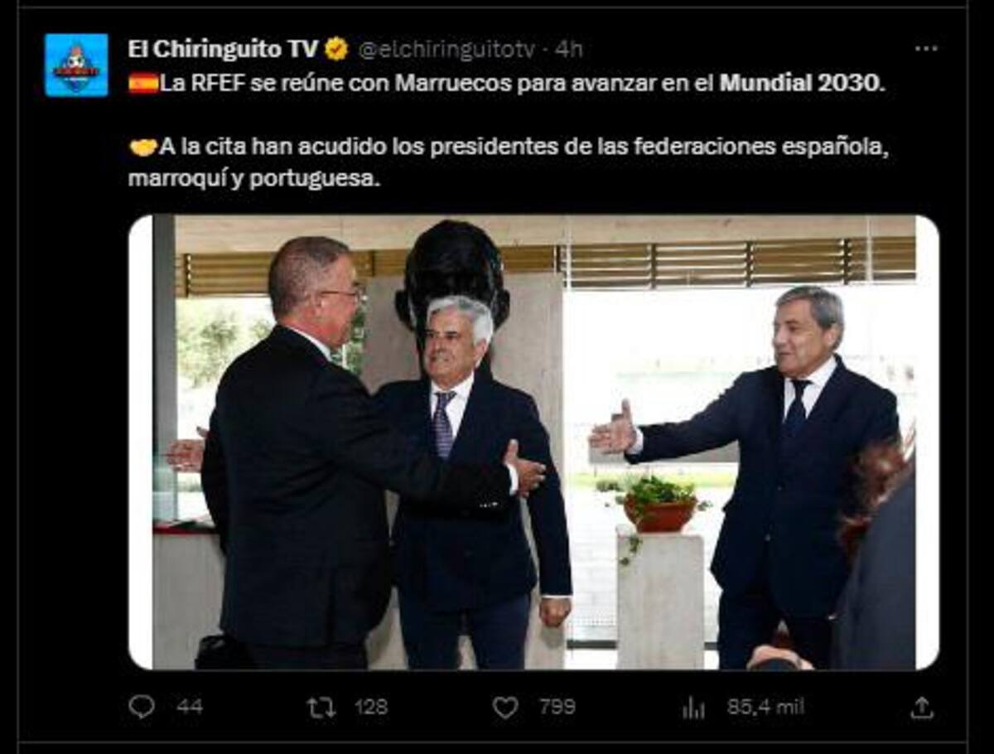Click the like count 799
Screen dimensions: 994x754
coord(557,707)
